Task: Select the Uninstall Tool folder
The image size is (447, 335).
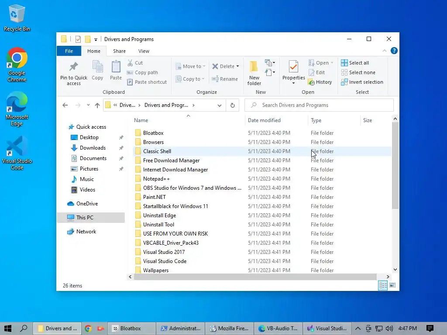Action: pyautogui.click(x=158, y=225)
